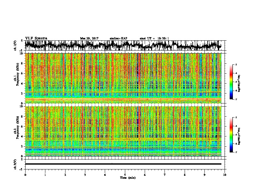Click the time axis tick label '10'

pyautogui.click(x=225, y=175)
